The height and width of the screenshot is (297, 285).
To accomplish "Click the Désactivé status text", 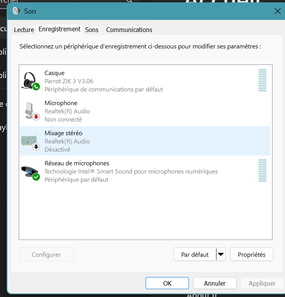I will [57, 149].
